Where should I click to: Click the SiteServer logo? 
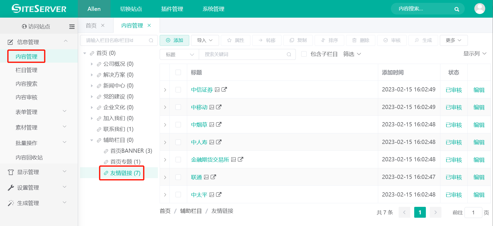coord(39,9)
